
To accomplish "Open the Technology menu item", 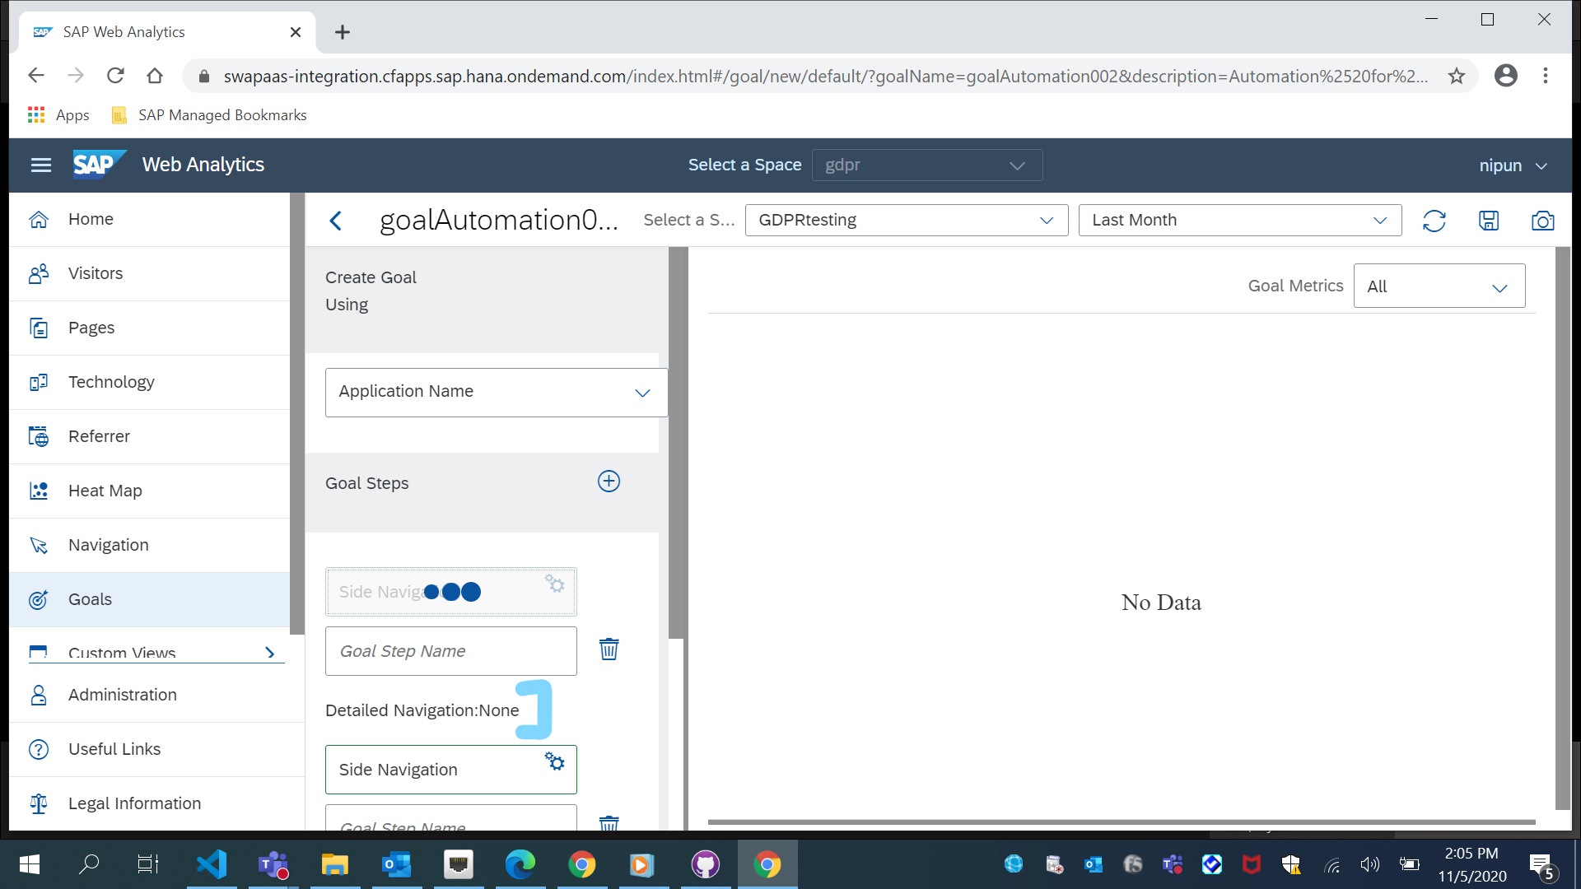I will [x=111, y=382].
